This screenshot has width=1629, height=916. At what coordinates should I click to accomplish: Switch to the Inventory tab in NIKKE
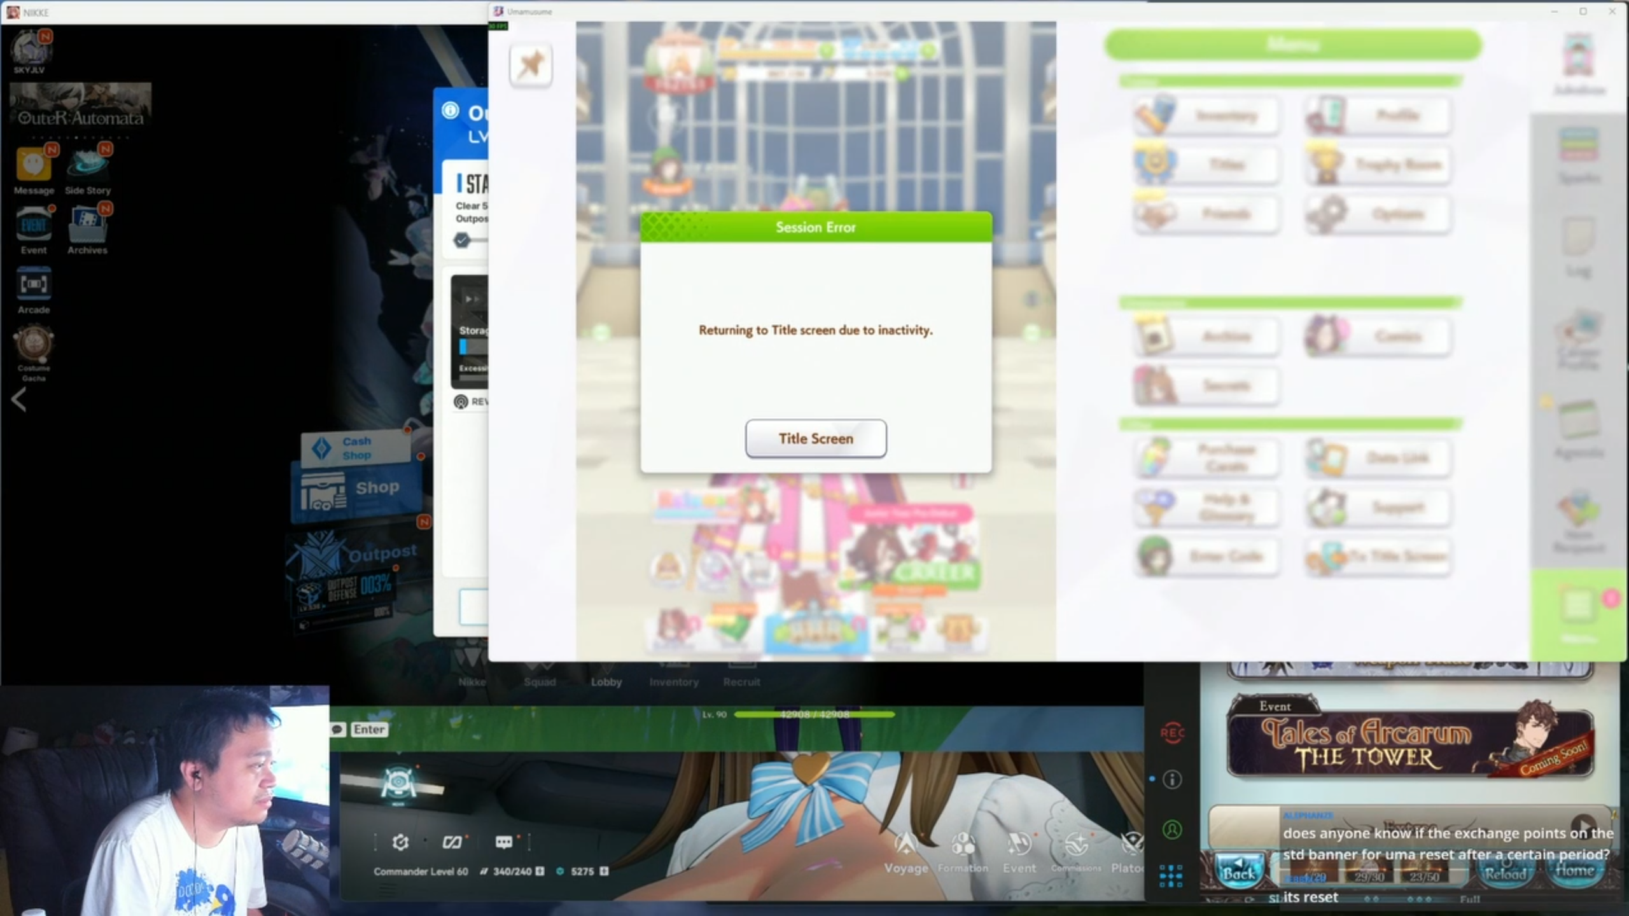674,674
